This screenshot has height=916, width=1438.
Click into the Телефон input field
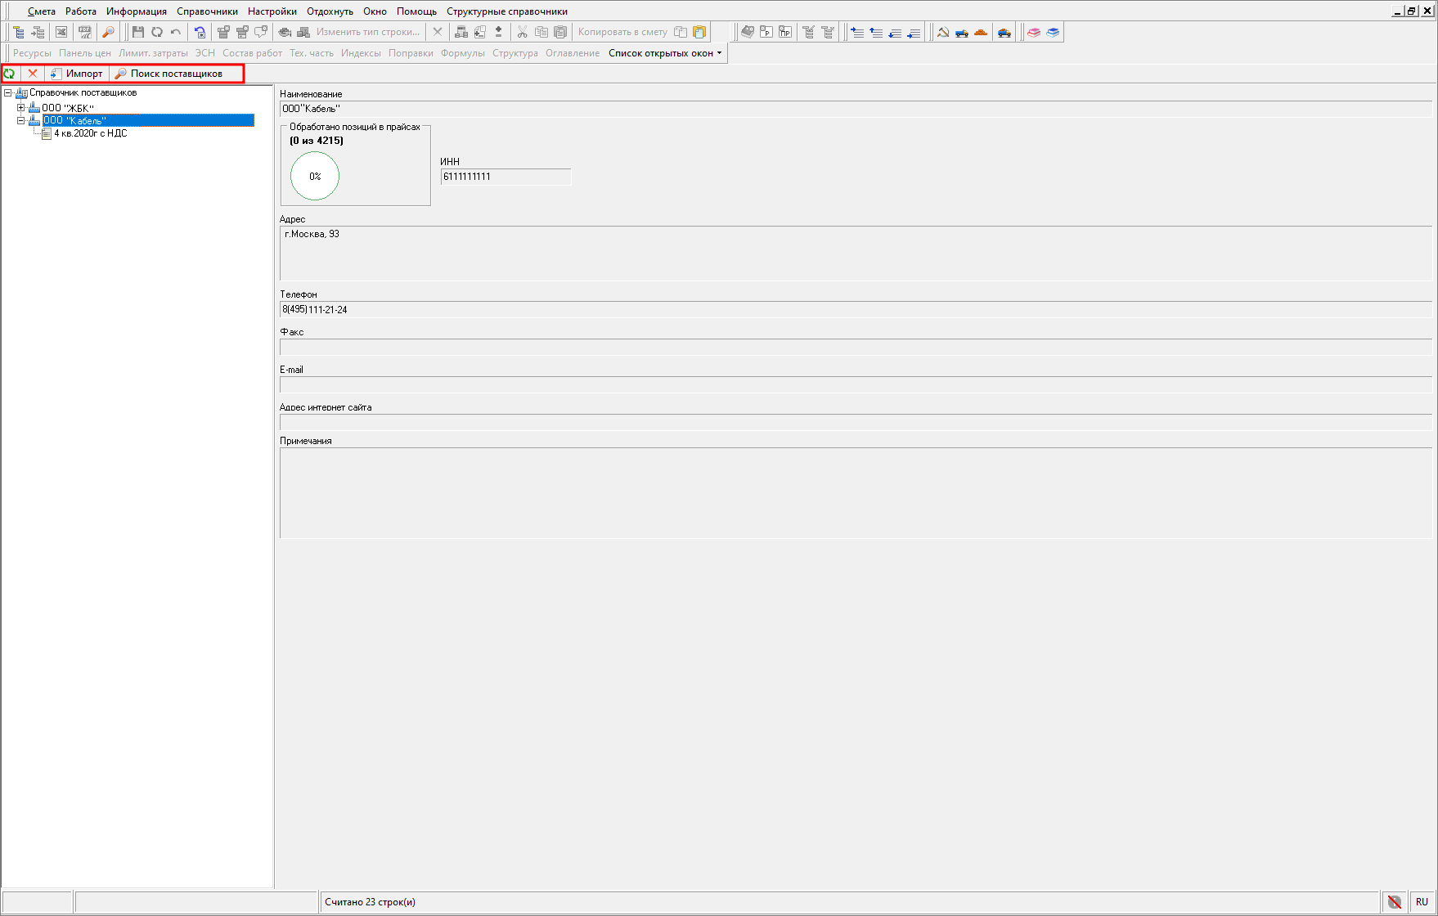[x=855, y=310]
